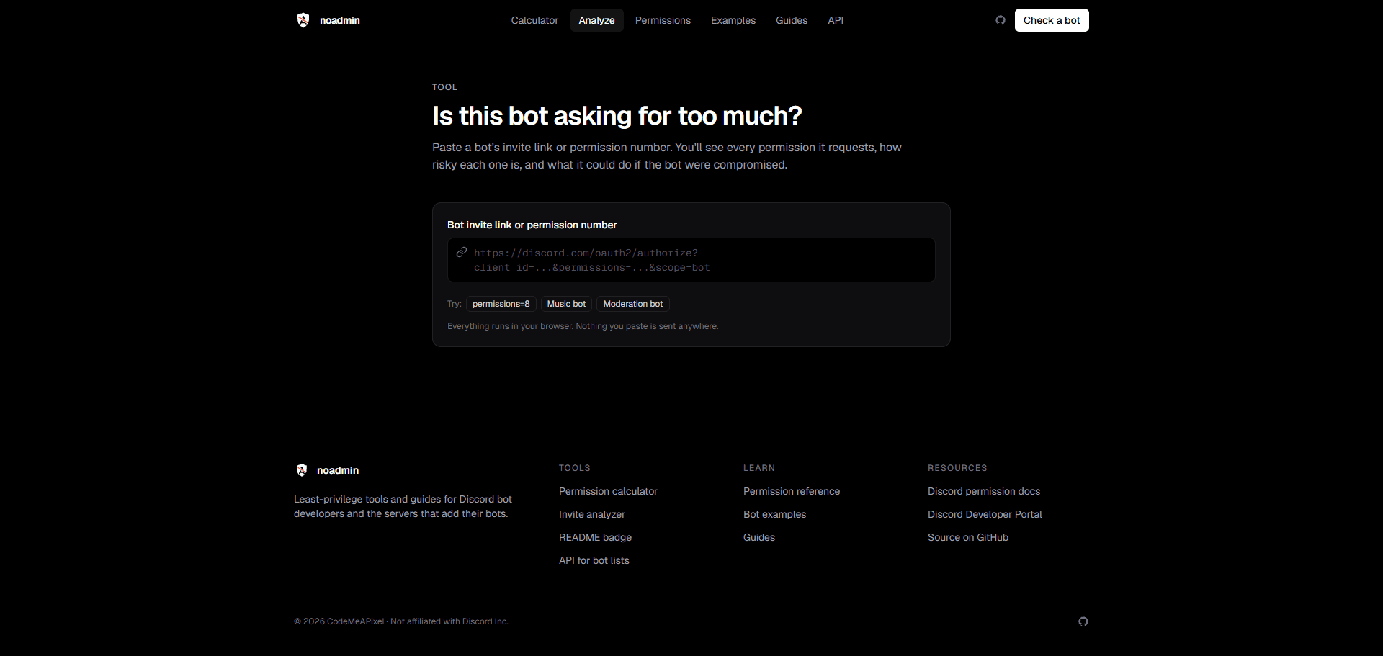Open Guides link in footer Learn column
Viewport: 1383px width, 656px height.
(x=759, y=537)
